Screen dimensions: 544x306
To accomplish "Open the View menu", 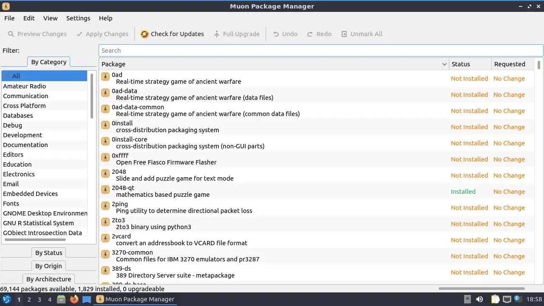I will 50,18.
